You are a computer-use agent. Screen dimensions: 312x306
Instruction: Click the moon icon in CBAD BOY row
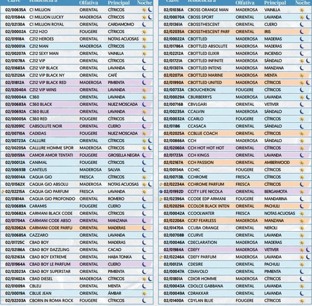144,242
